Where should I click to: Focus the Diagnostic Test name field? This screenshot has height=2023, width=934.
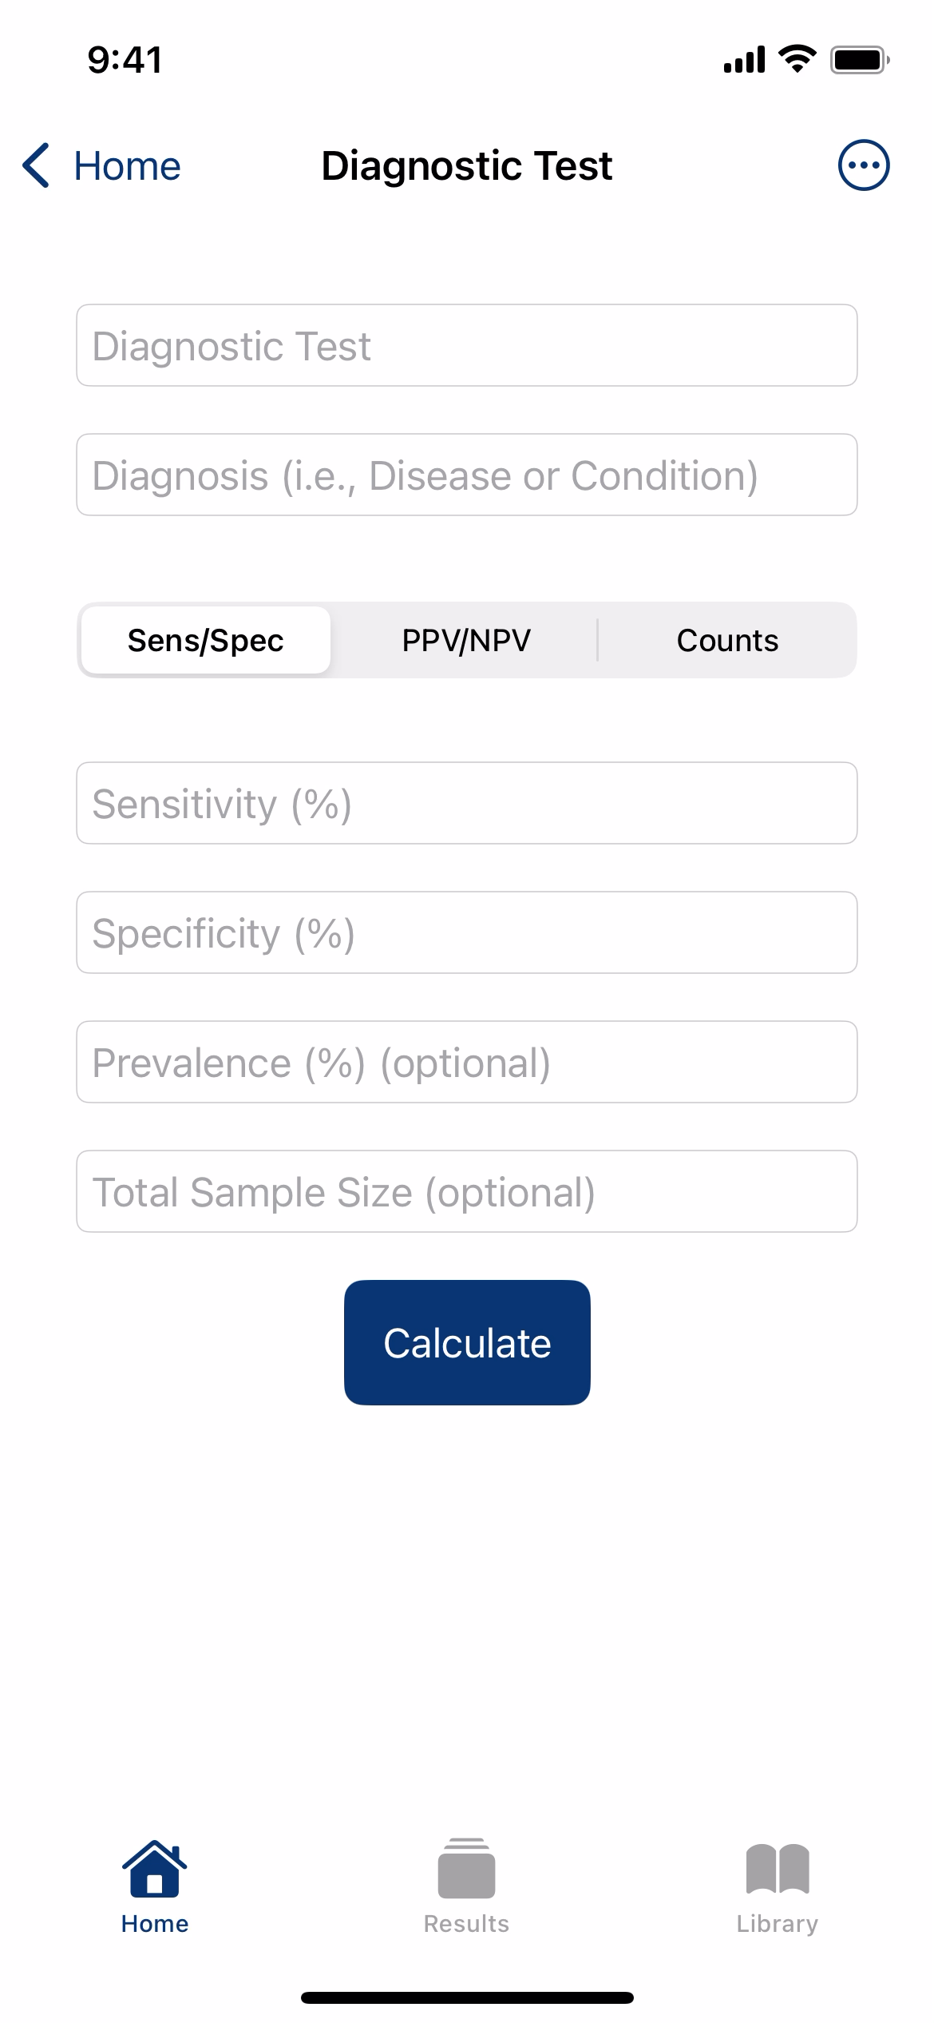[x=467, y=345]
